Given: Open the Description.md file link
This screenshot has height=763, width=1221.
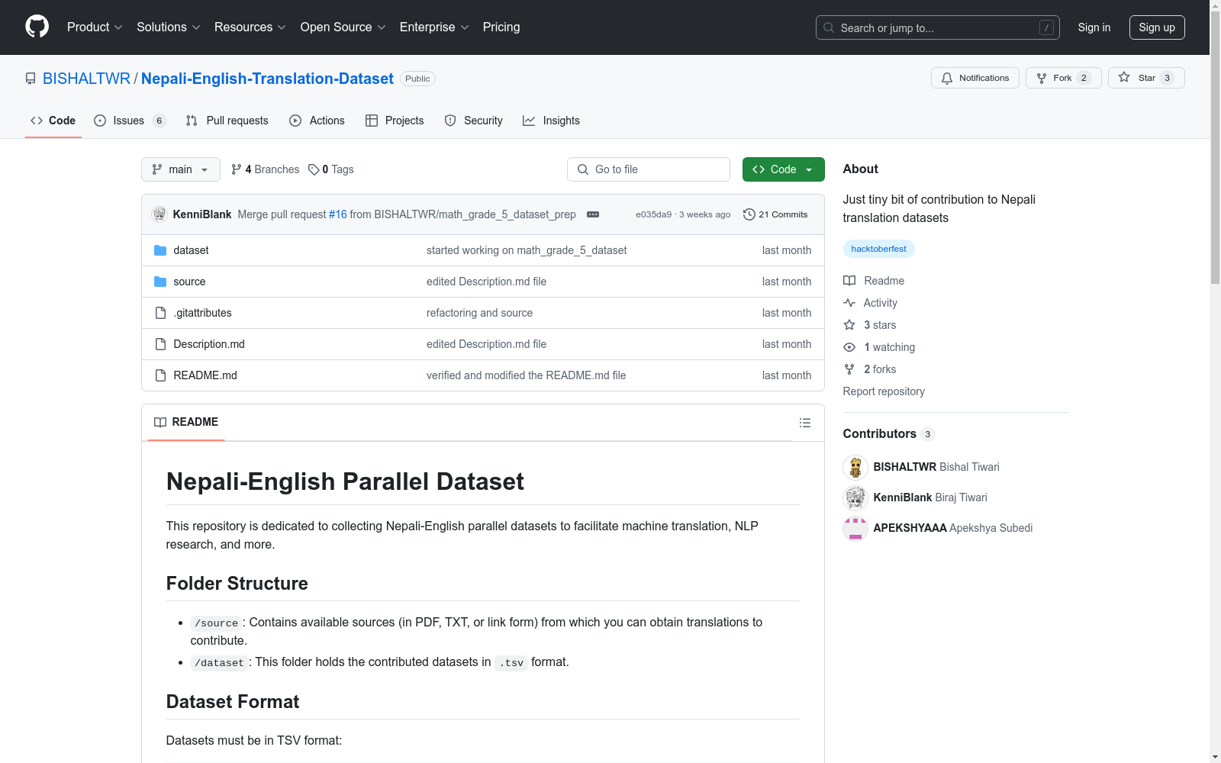Looking at the screenshot, I should [x=209, y=344].
